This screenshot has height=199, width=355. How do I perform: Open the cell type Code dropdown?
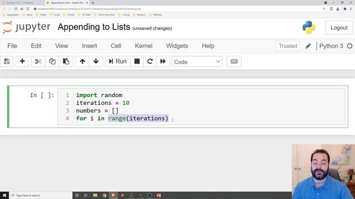click(197, 61)
